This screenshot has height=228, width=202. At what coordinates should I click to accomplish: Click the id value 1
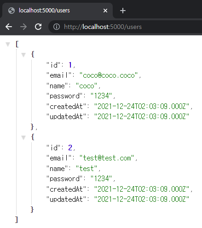tap(70, 65)
